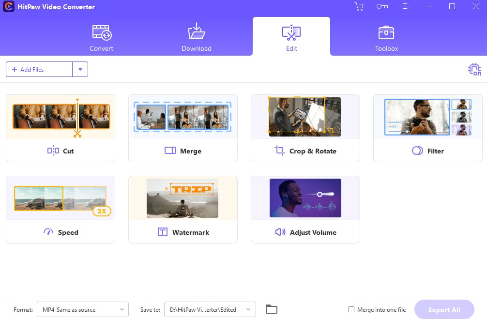Click the Convert film icon
487x320 pixels.
coord(102,32)
